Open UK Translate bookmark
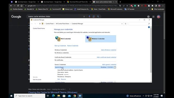Image resolution: width=174 pixels, height=98 pixels. (129, 9)
